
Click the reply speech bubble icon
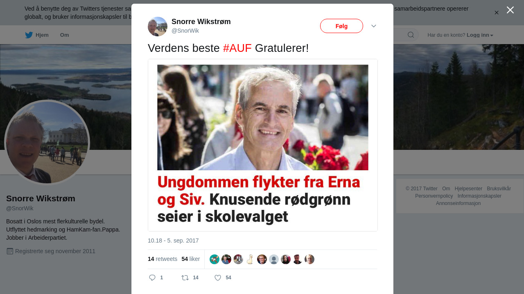coord(152,278)
